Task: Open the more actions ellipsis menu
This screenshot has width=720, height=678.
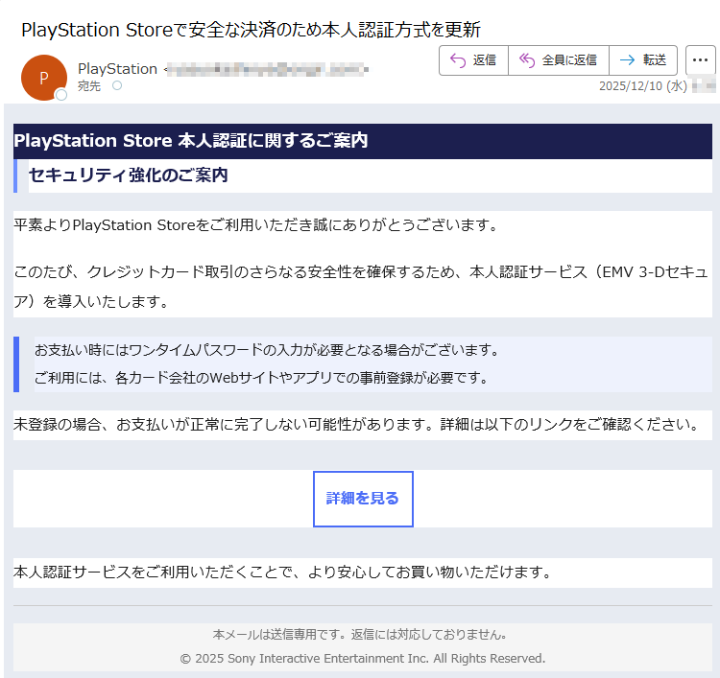Action: point(701,60)
